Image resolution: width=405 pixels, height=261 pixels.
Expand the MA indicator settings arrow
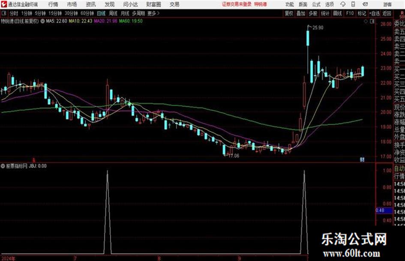[x=42, y=21]
